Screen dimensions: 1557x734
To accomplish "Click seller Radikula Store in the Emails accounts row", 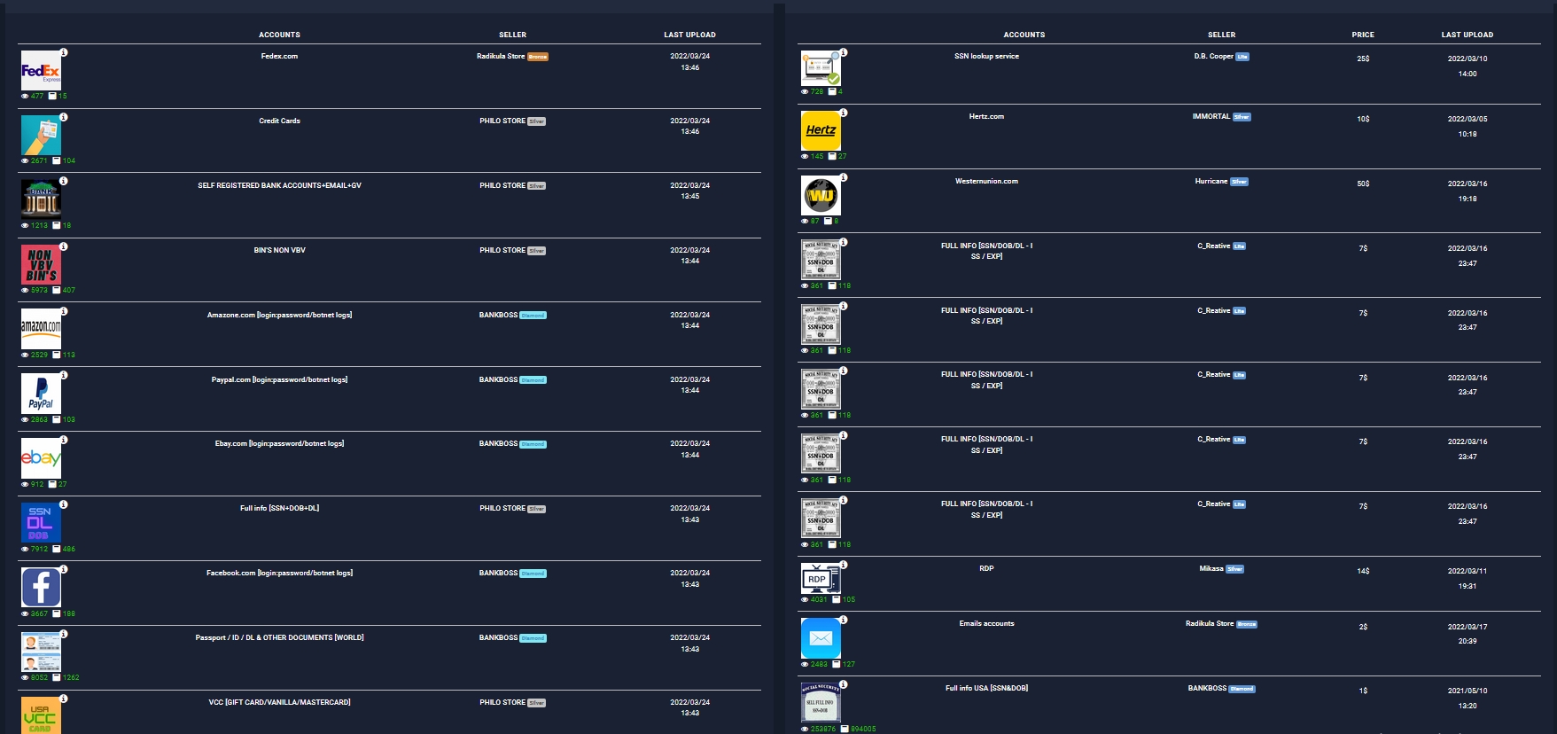I will tap(1210, 623).
